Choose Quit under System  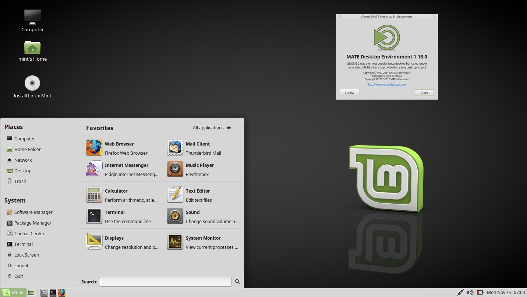click(15, 276)
